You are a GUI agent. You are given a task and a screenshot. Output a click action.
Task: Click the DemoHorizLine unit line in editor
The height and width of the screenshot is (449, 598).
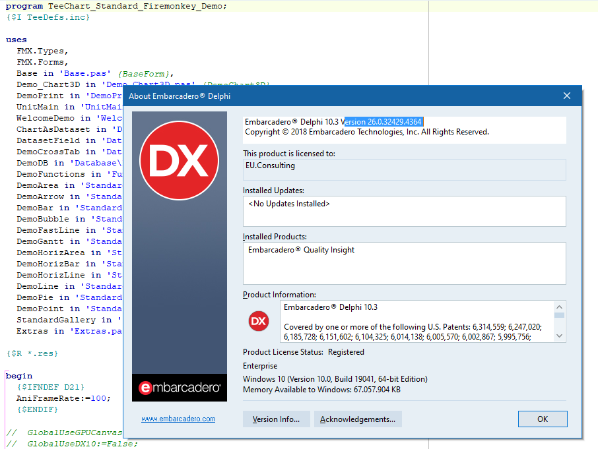69,275
